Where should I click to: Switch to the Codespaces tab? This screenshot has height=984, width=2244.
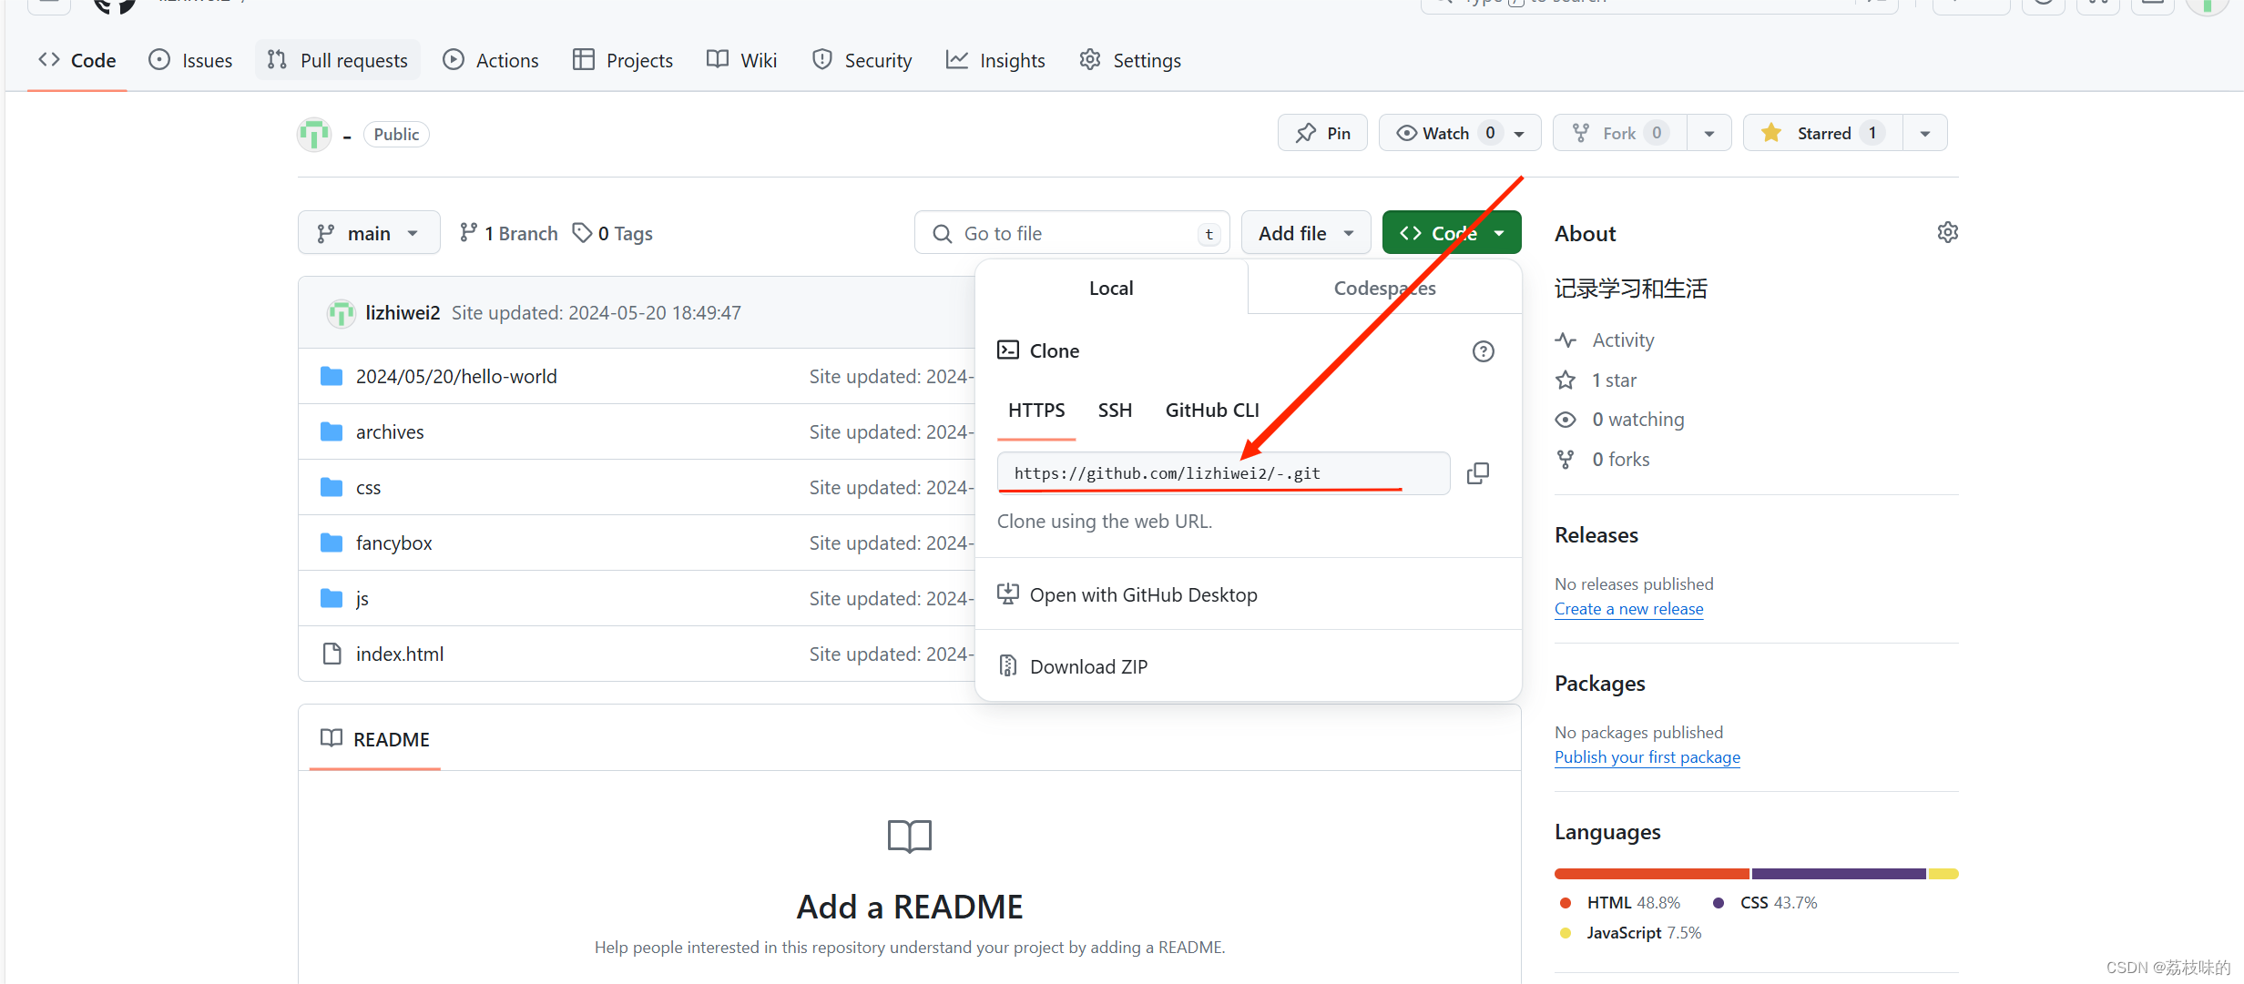(1384, 288)
